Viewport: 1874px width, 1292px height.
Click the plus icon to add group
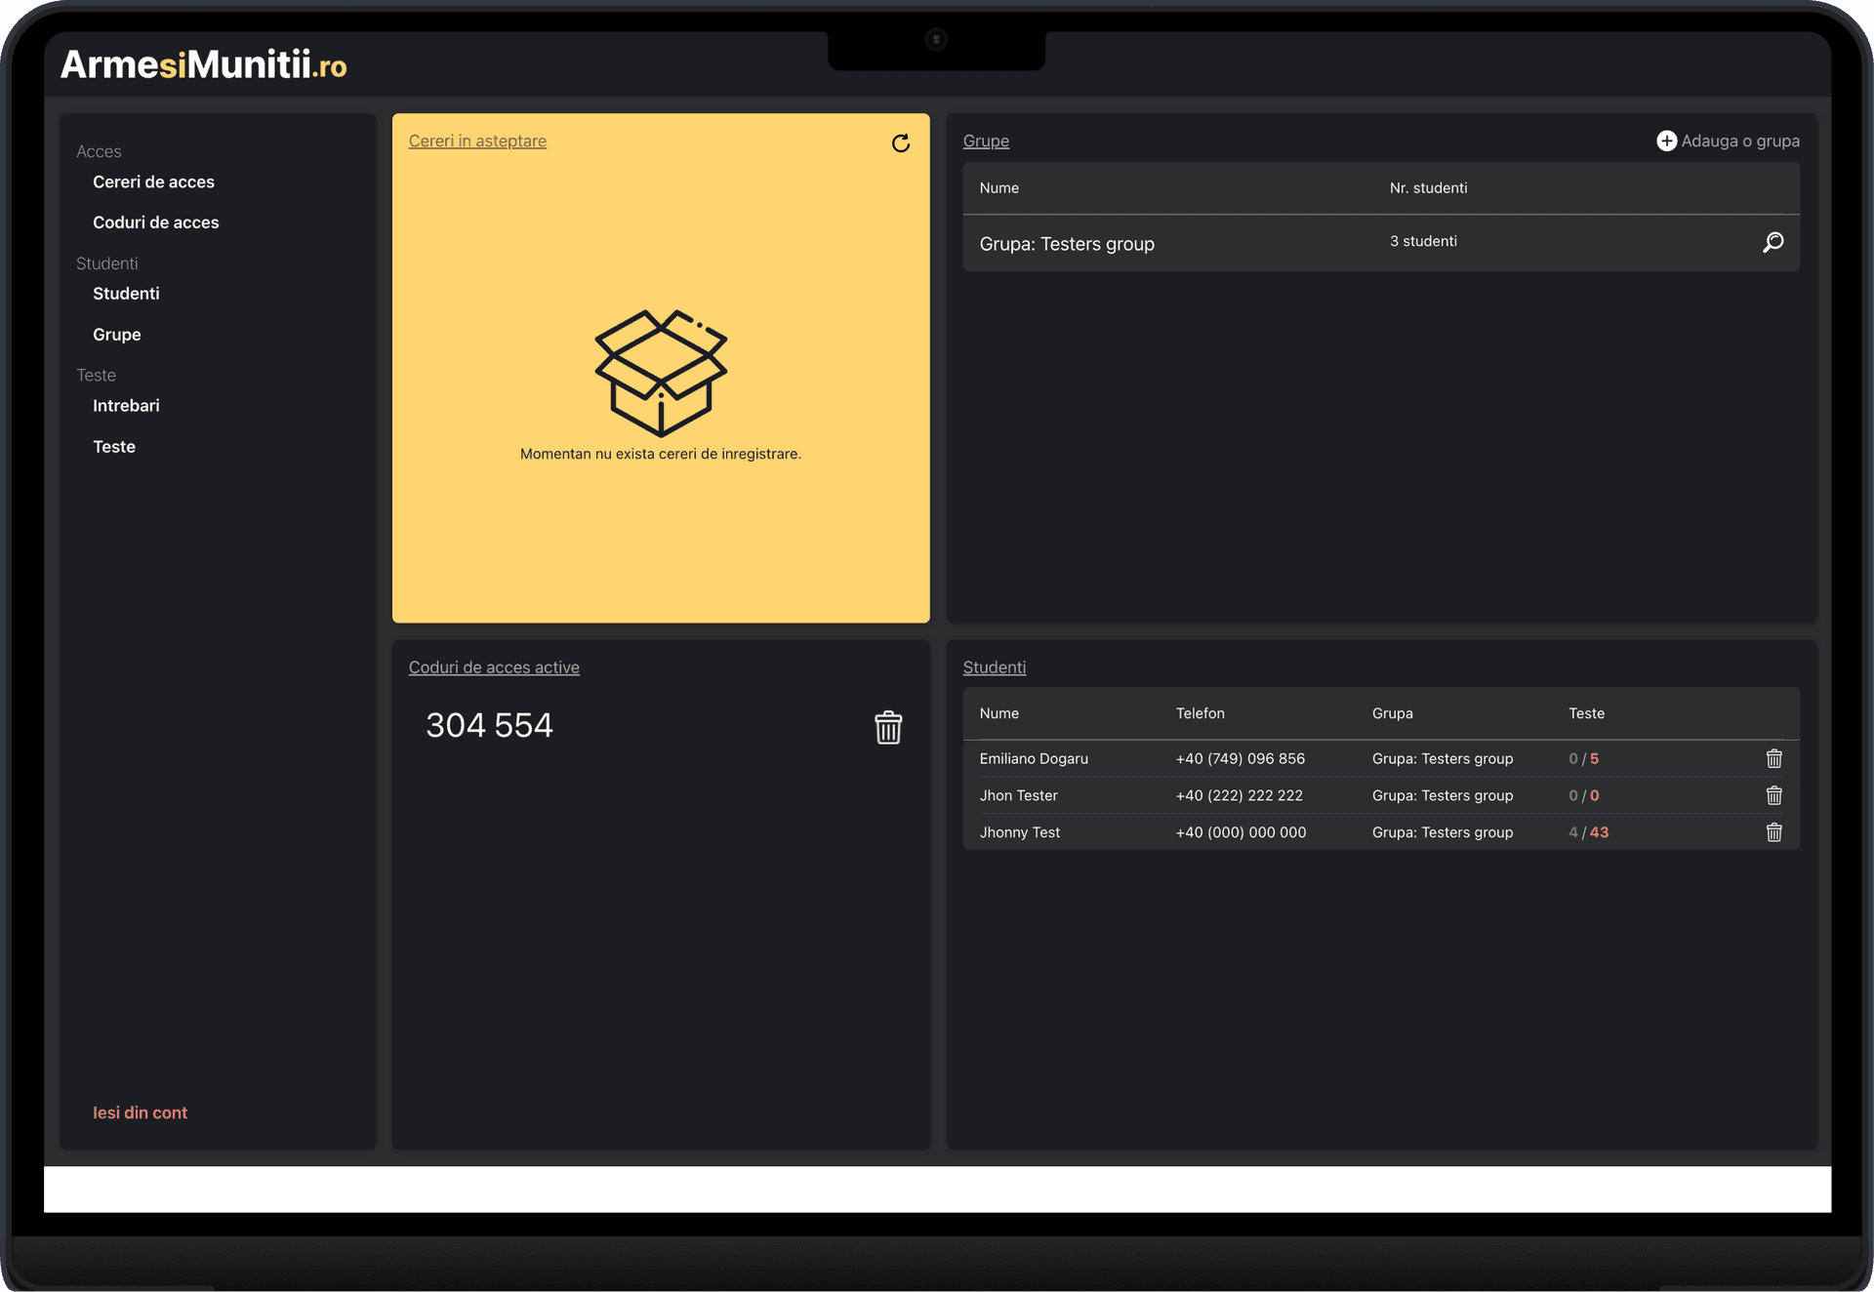pyautogui.click(x=1666, y=141)
